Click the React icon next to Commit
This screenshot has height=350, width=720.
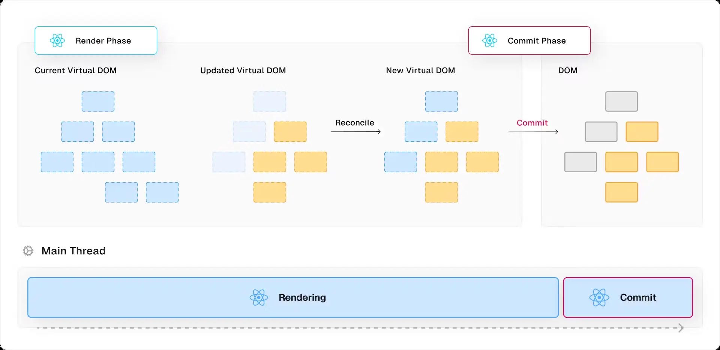pyautogui.click(x=599, y=297)
